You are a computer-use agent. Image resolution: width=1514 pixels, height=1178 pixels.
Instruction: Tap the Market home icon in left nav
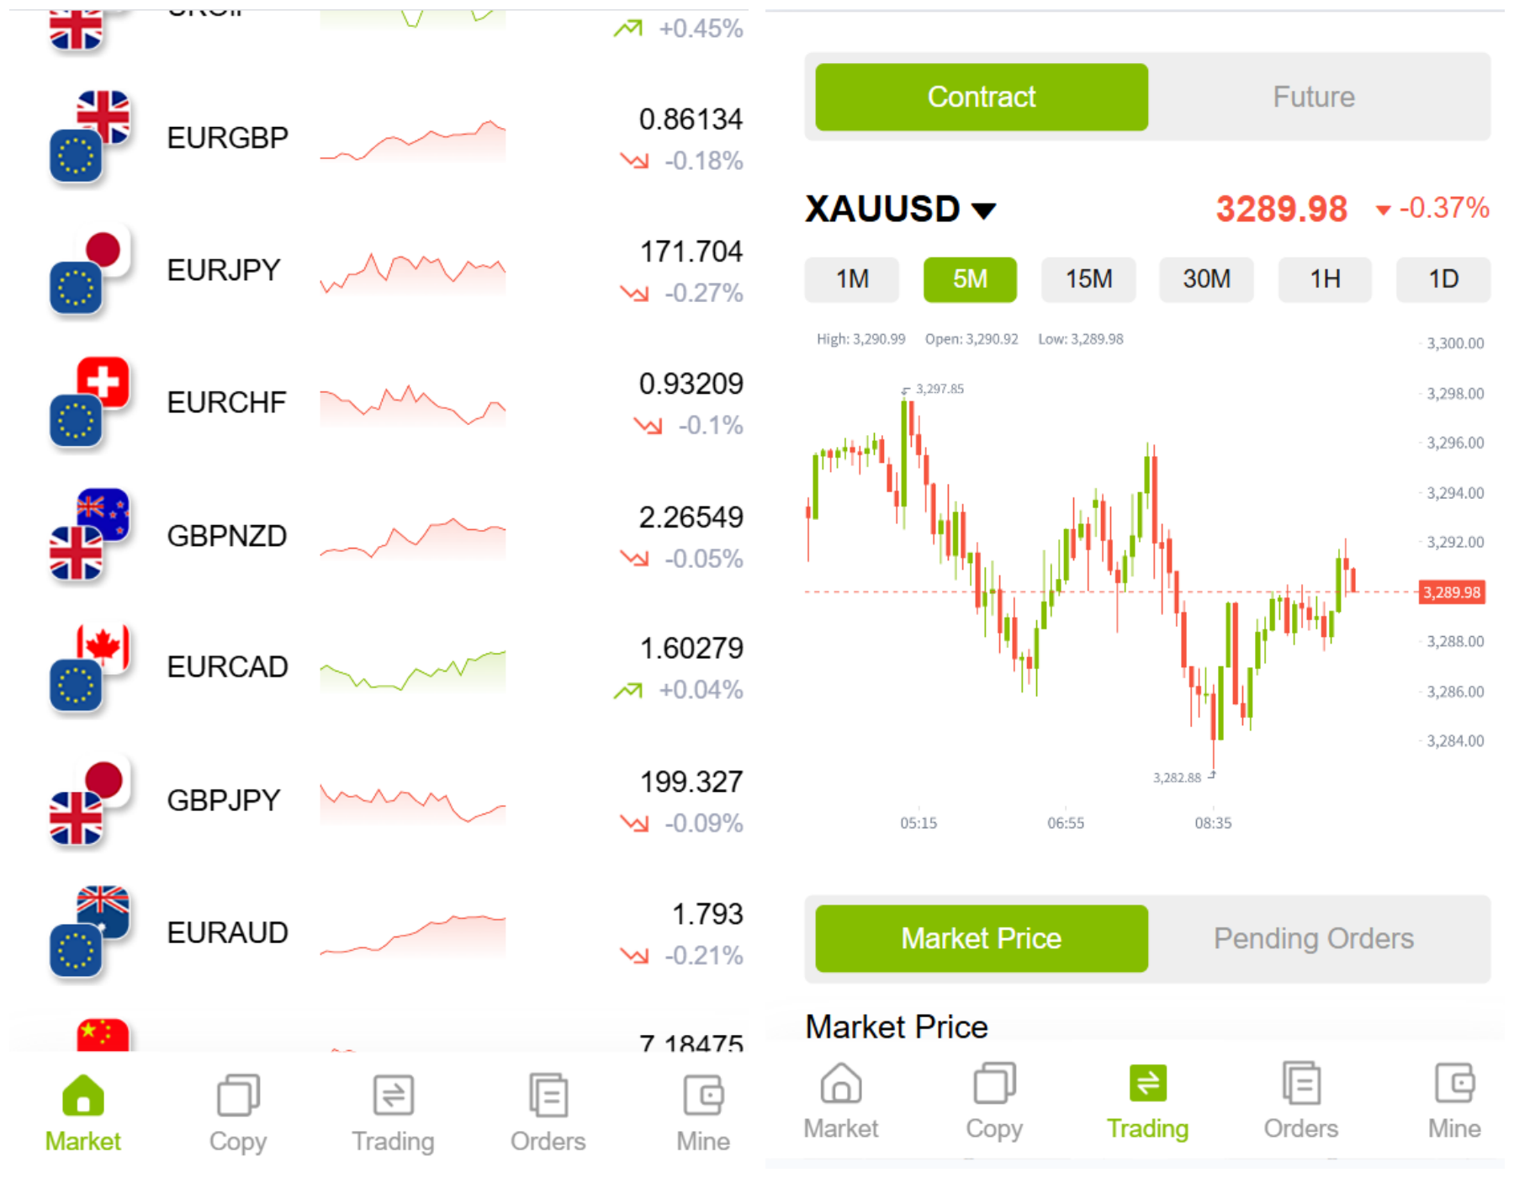coord(82,1095)
